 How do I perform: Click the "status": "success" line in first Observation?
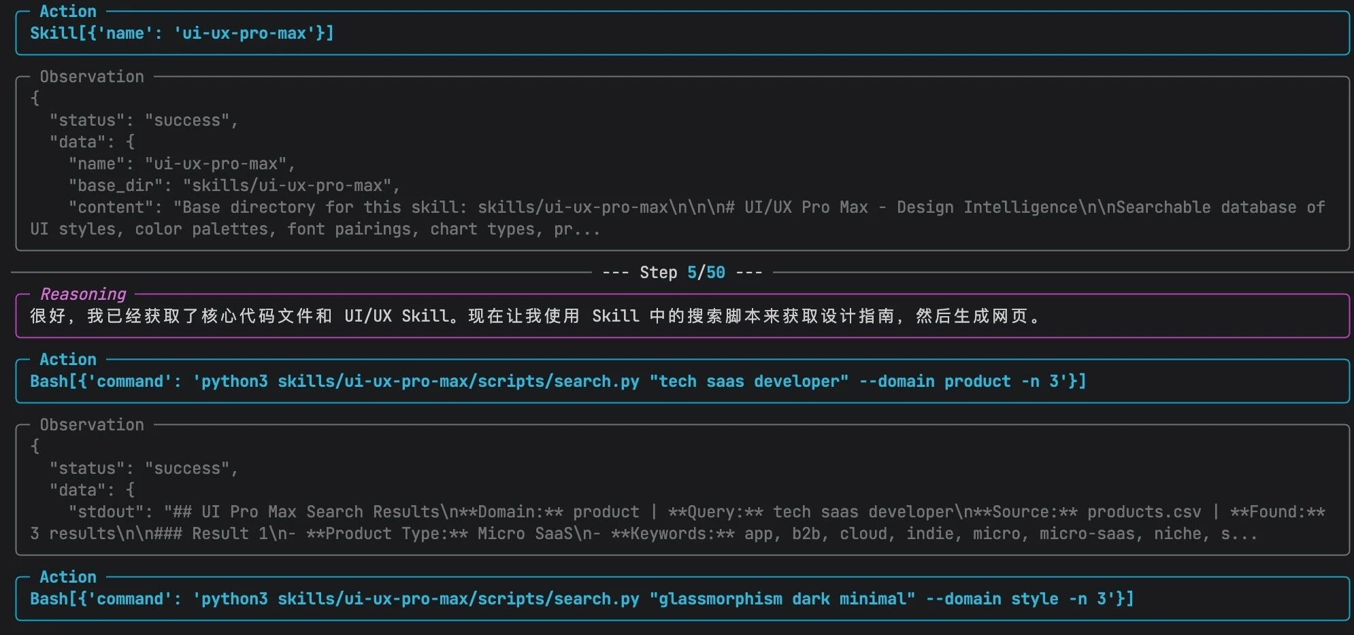point(143,120)
